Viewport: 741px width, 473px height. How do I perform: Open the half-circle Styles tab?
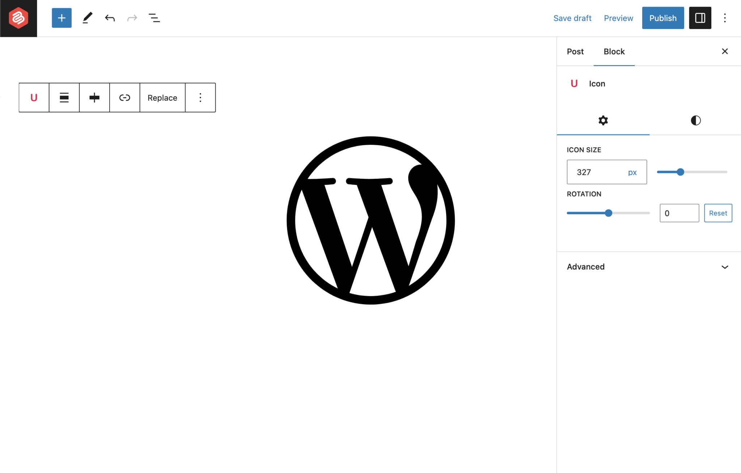pyautogui.click(x=695, y=121)
